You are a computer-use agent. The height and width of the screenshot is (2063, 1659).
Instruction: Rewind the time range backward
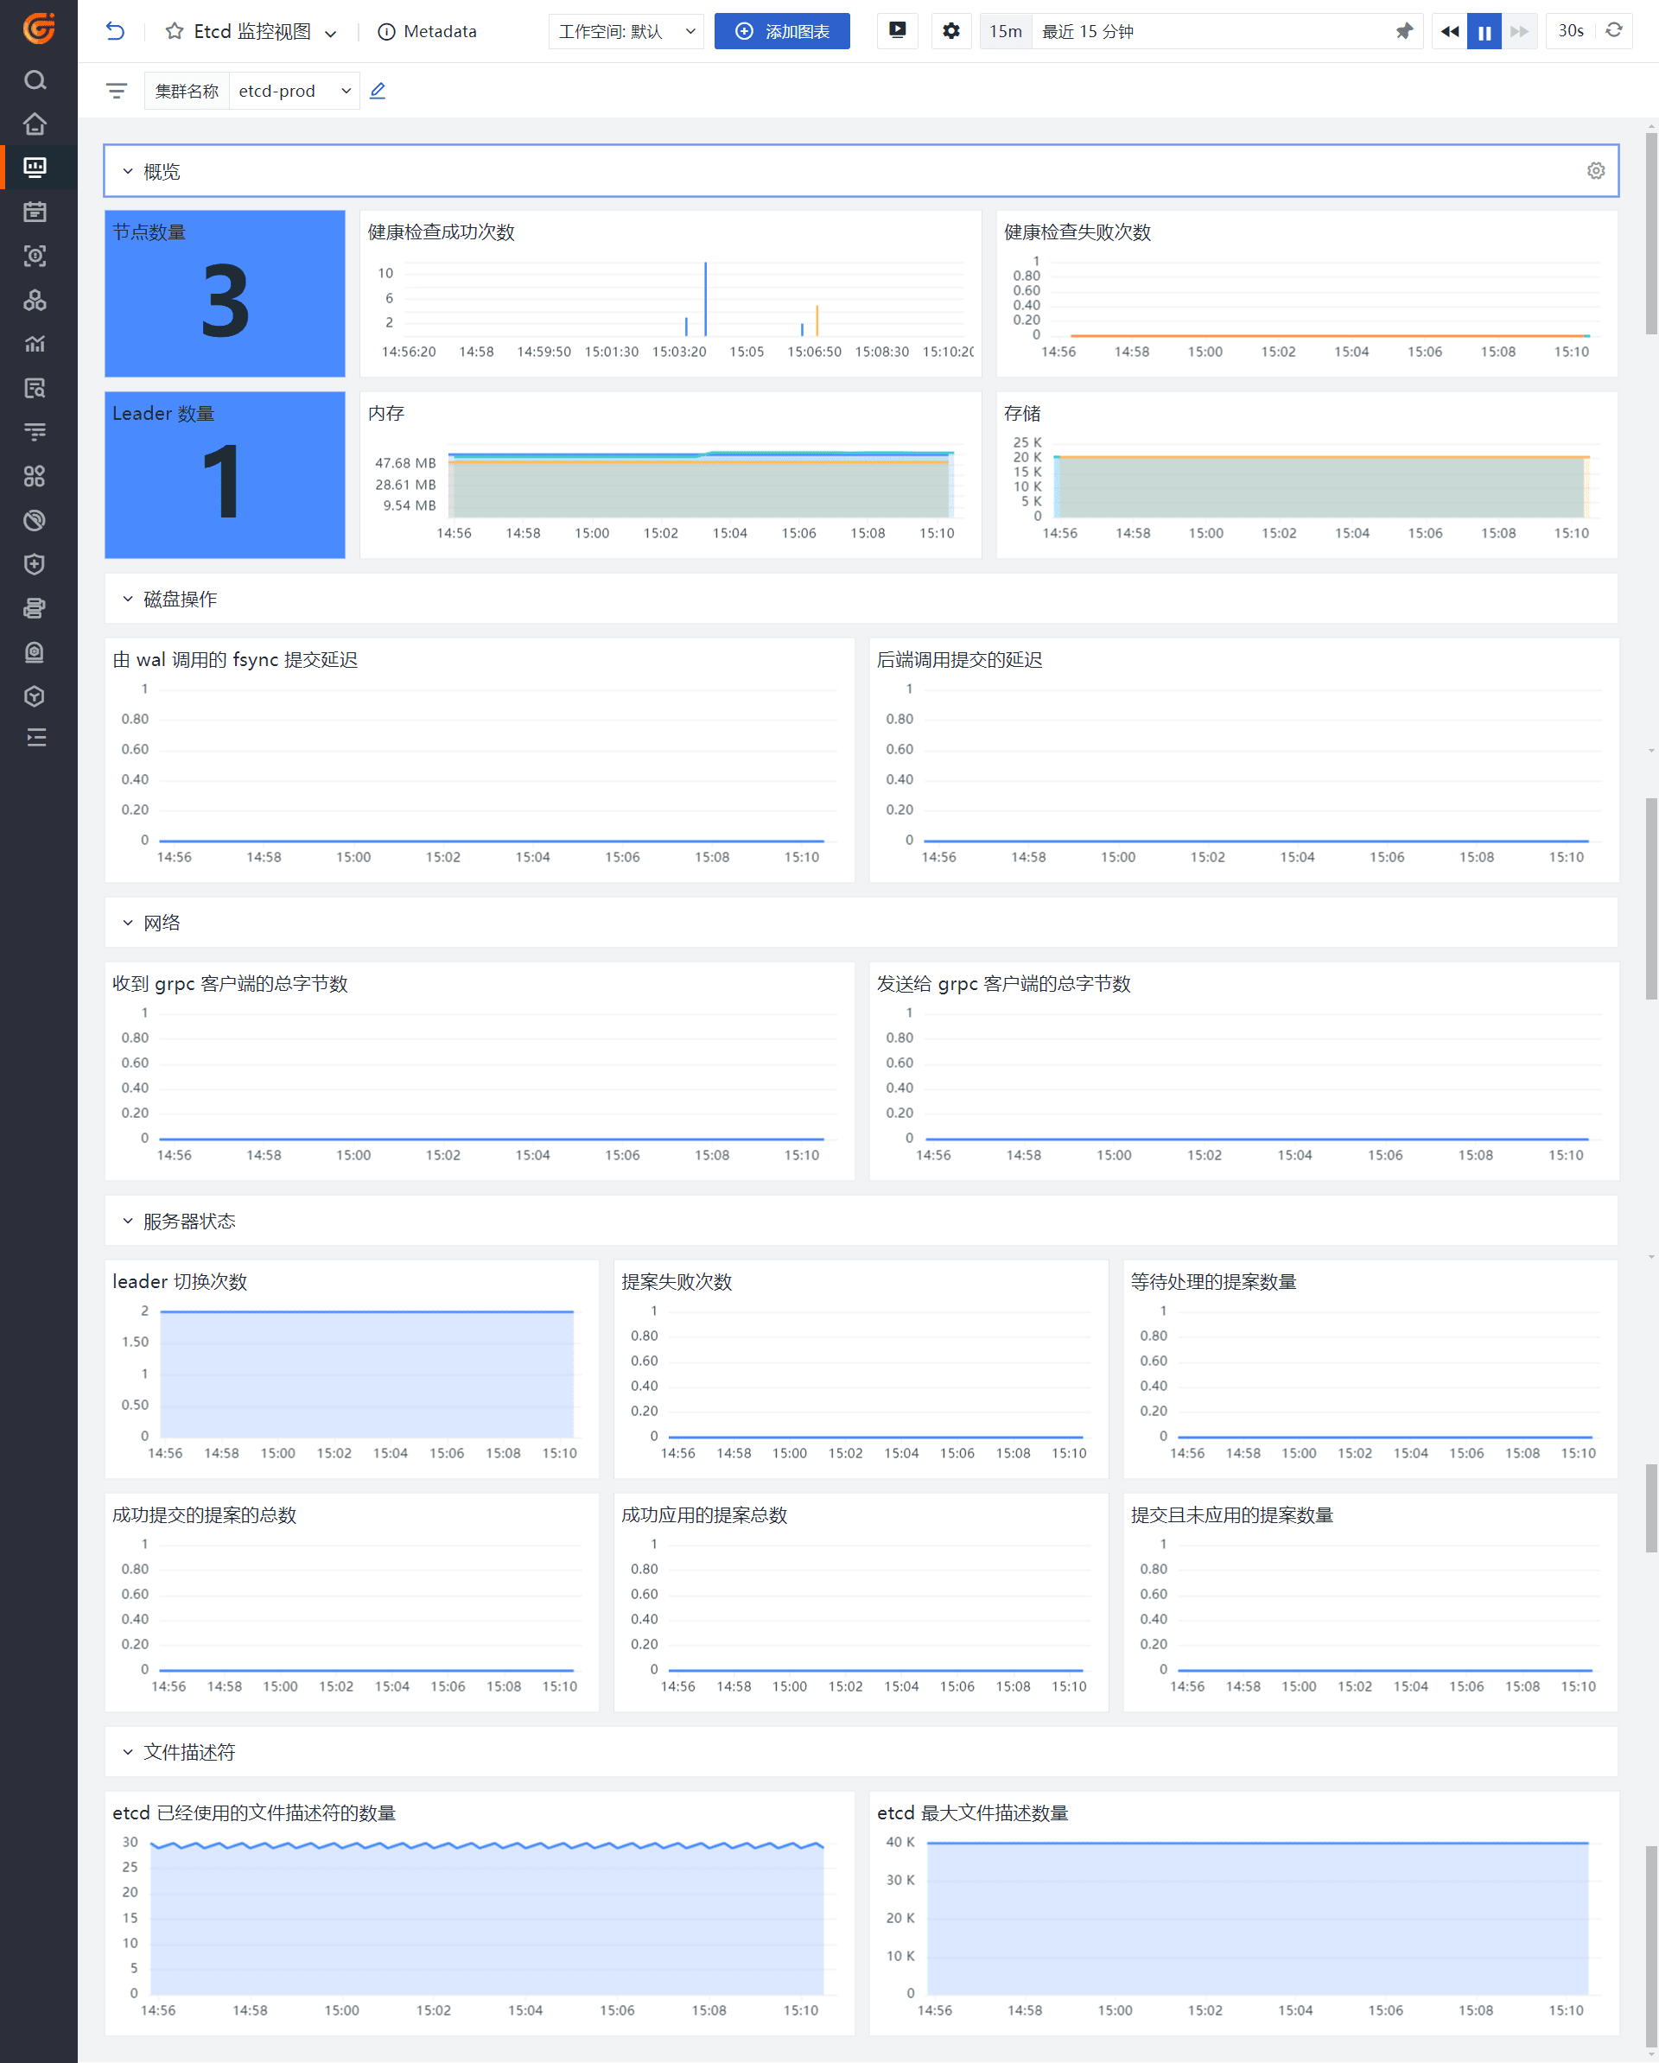1449,32
